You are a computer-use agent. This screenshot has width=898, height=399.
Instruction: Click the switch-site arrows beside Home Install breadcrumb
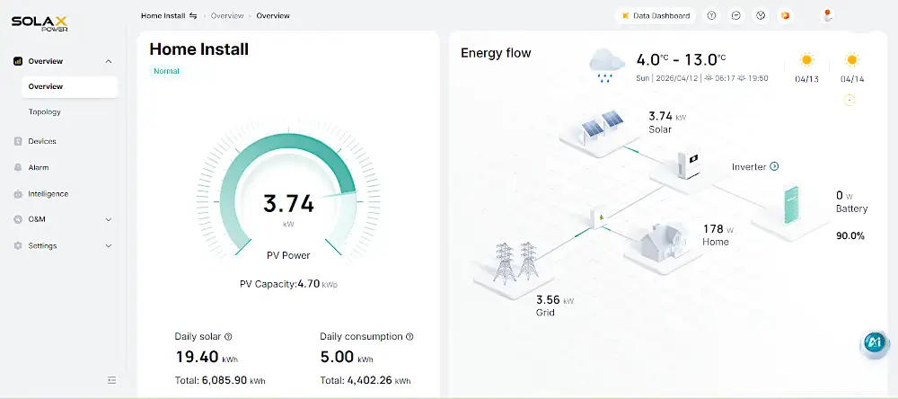click(x=193, y=16)
